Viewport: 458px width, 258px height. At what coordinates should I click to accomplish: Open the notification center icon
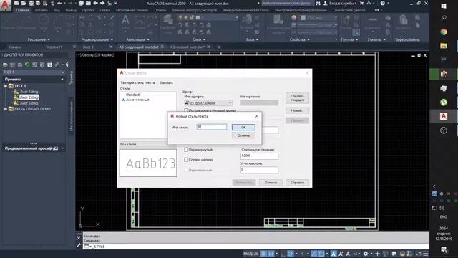coord(444,249)
